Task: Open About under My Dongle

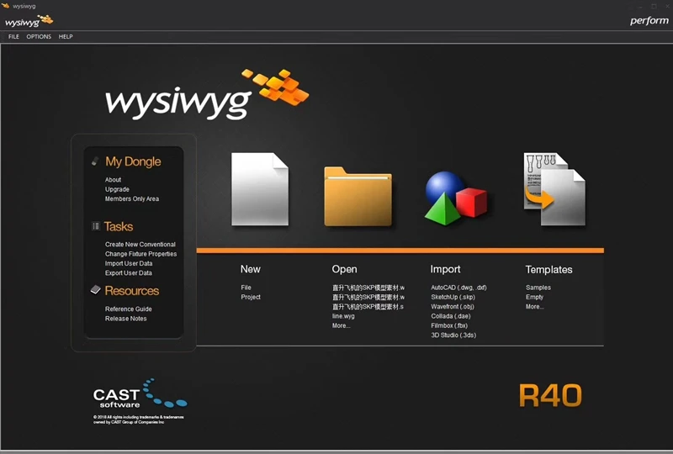Action: point(113,179)
